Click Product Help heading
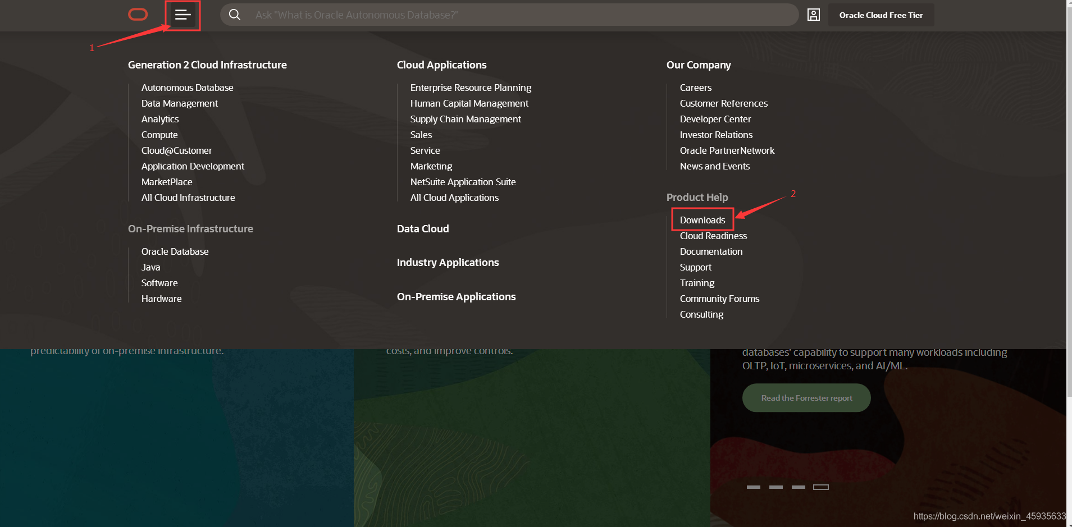1072x527 pixels. coord(697,198)
